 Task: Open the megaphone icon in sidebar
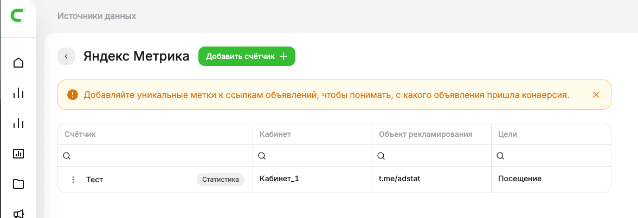pos(18,214)
